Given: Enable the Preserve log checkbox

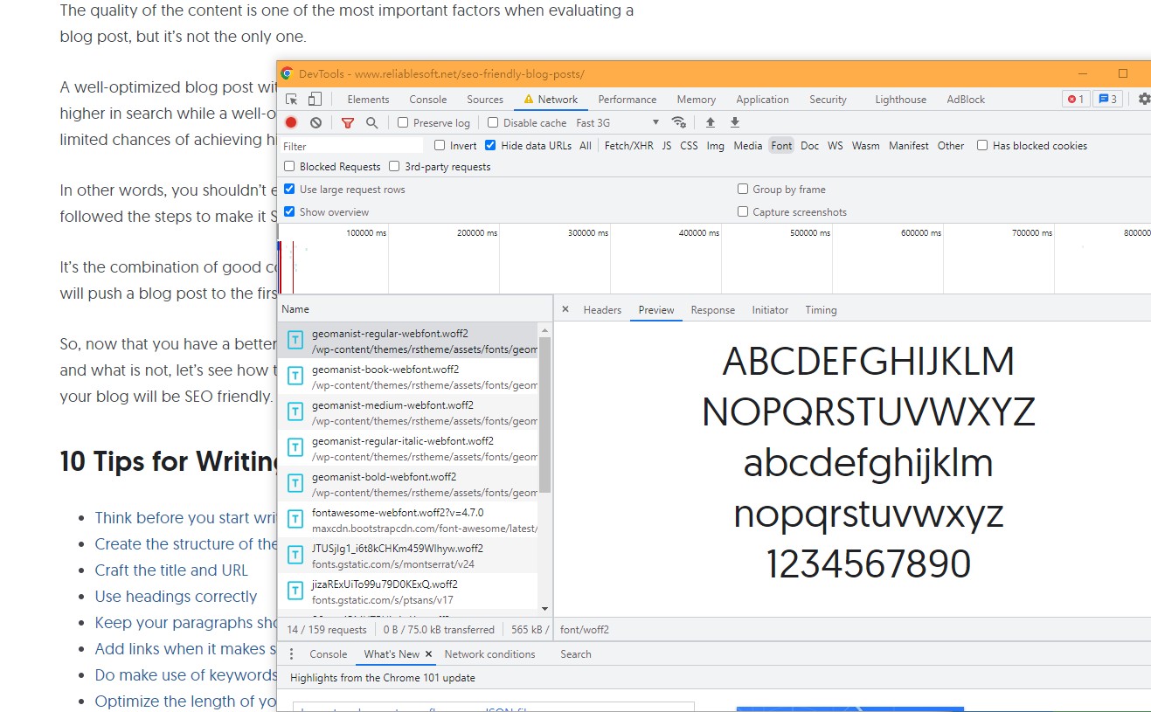Looking at the screenshot, I should coord(403,123).
